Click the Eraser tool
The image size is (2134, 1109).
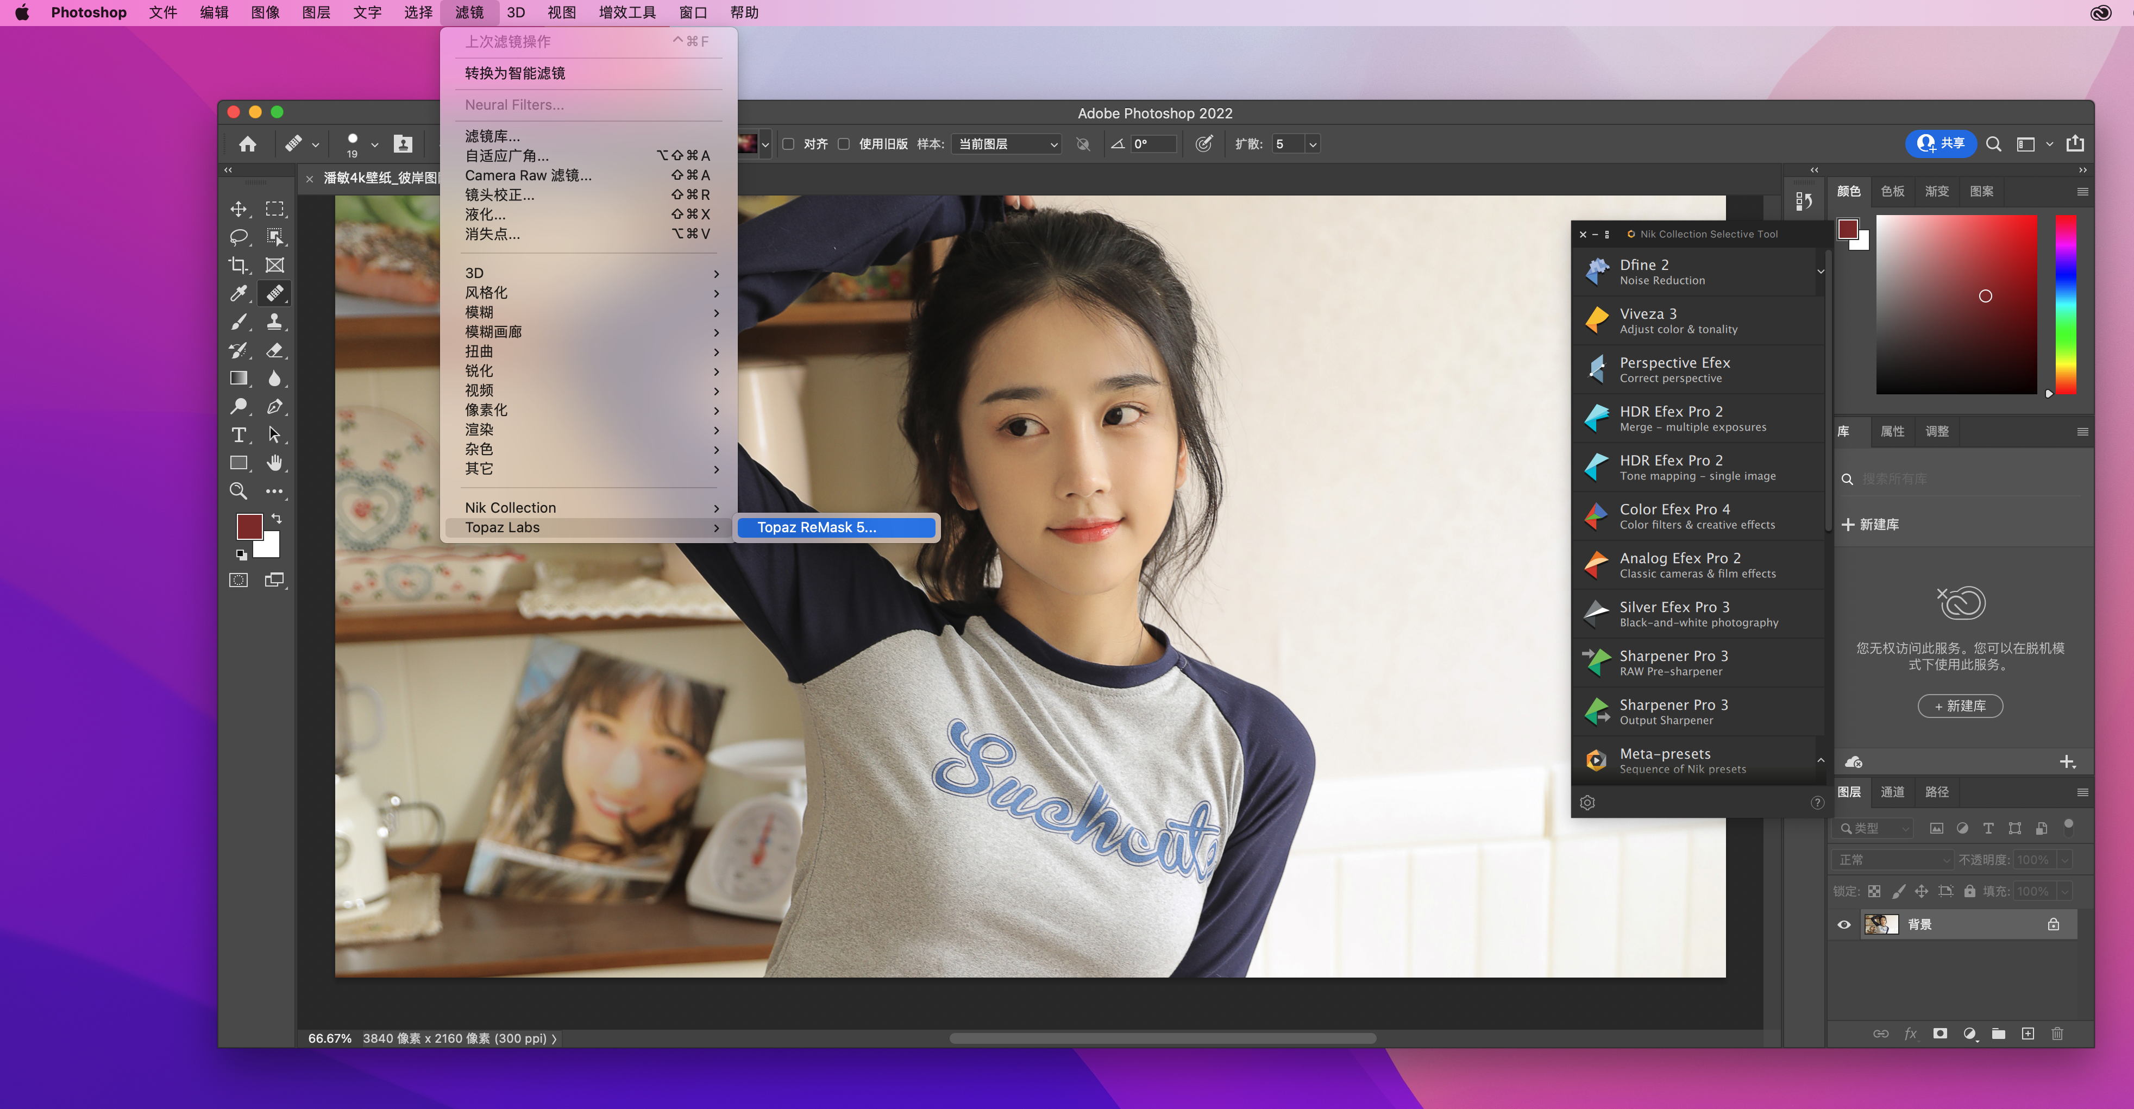(274, 350)
